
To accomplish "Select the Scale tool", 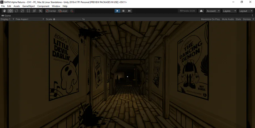I will pos(22,11).
